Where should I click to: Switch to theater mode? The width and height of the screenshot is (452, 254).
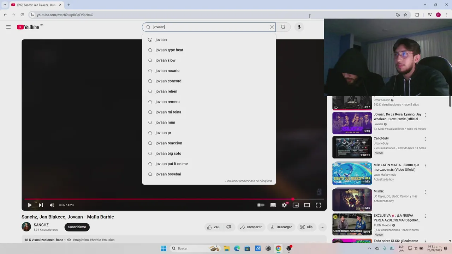[307, 205]
